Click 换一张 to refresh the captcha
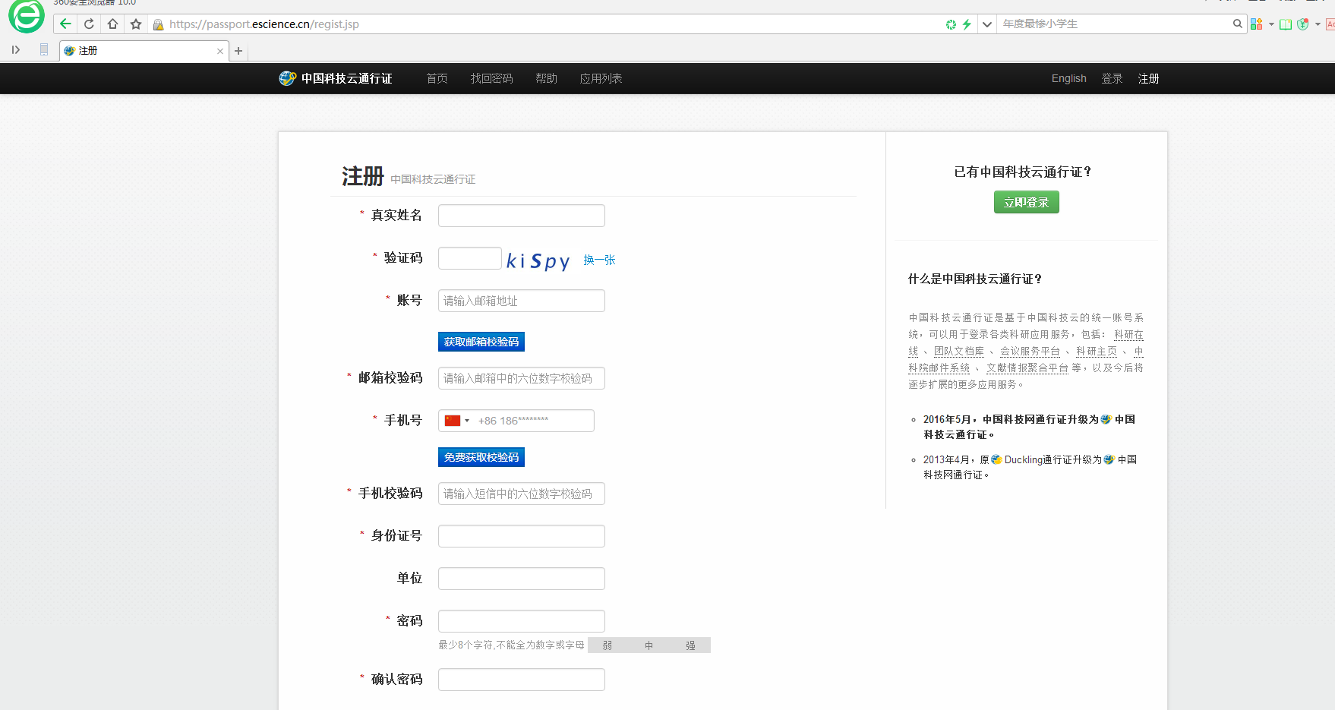 (x=599, y=260)
